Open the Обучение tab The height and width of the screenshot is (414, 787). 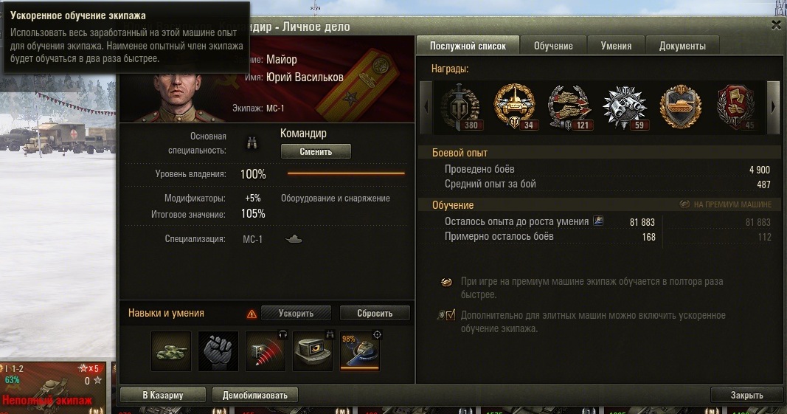coord(553,46)
